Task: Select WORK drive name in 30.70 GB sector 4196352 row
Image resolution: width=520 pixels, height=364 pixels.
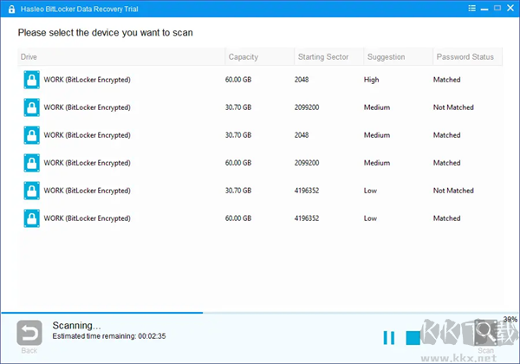Action: click(88, 191)
